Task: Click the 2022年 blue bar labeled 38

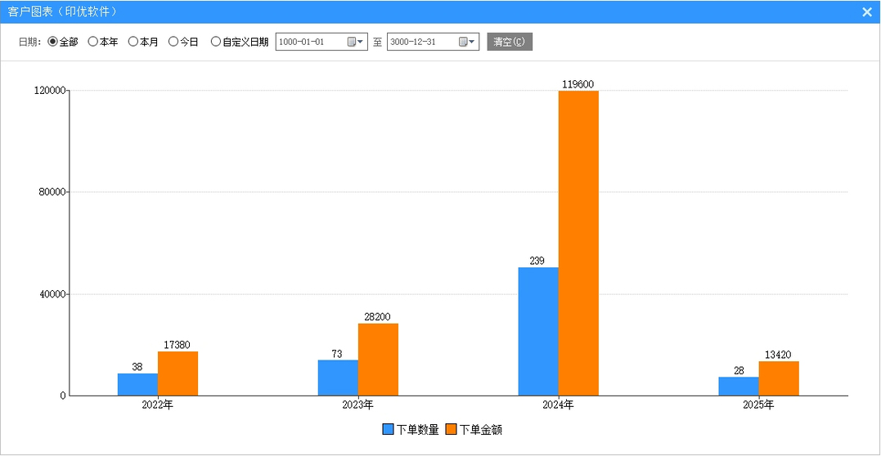Action: 137,384
